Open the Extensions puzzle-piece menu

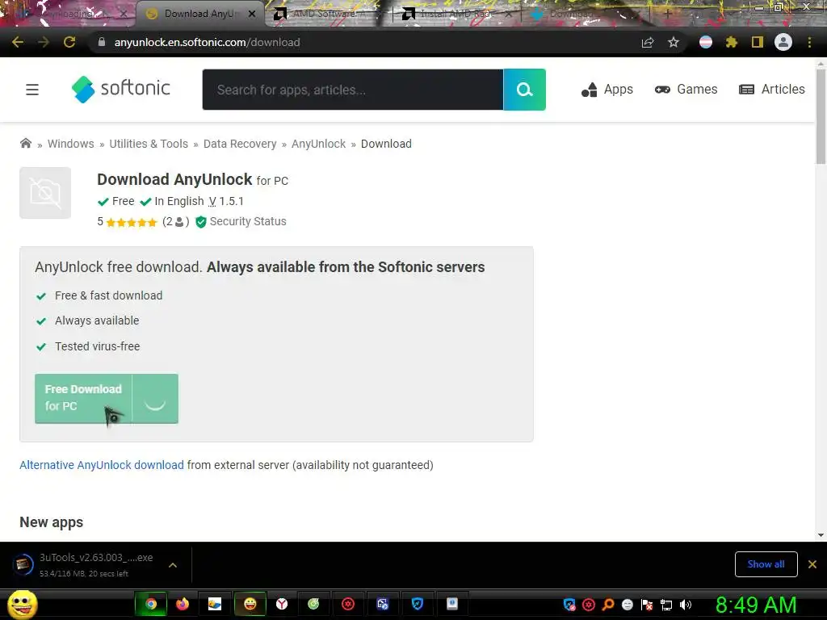coord(731,42)
